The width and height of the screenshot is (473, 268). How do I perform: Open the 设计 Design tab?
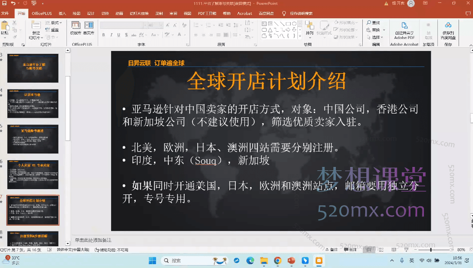coord(90,13)
